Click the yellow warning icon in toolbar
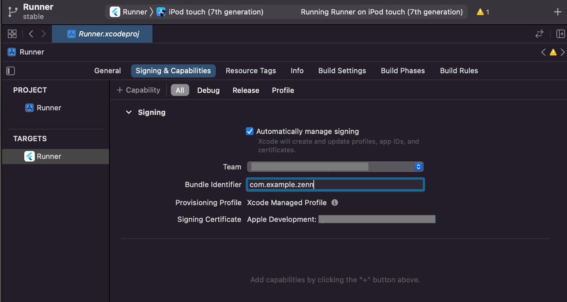Viewport: 567px width, 302px height. click(x=480, y=12)
